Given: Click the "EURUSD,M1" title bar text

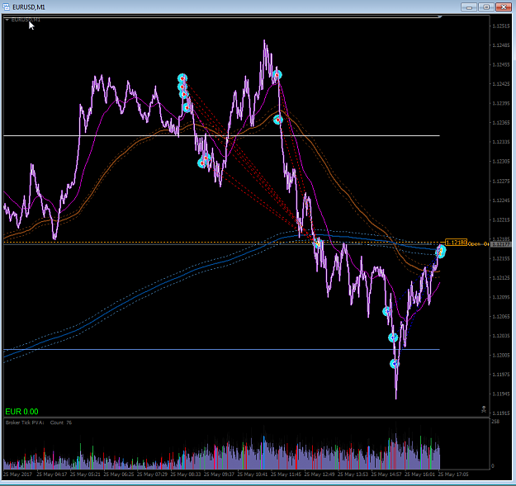Looking at the screenshot, I should (29, 7).
